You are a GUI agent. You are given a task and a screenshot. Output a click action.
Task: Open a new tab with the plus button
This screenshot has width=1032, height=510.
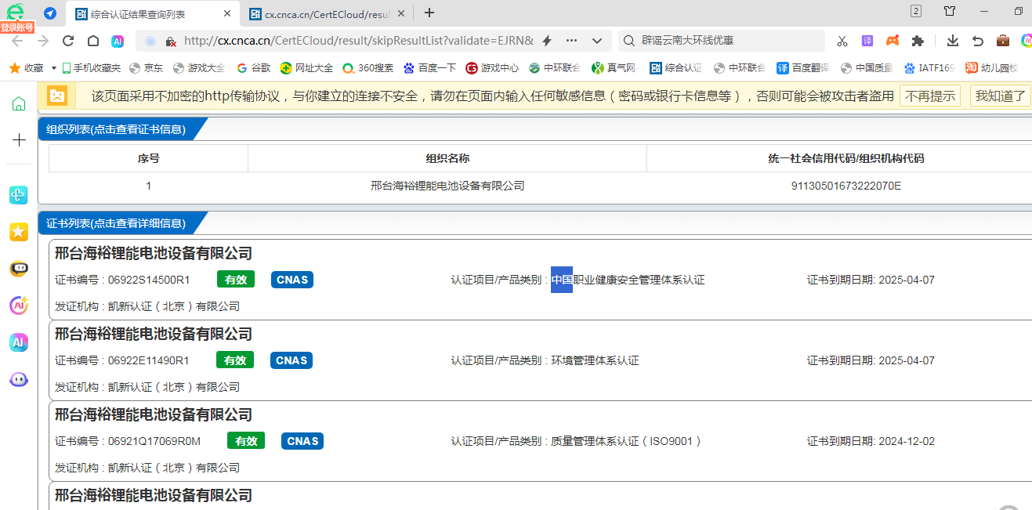(429, 13)
